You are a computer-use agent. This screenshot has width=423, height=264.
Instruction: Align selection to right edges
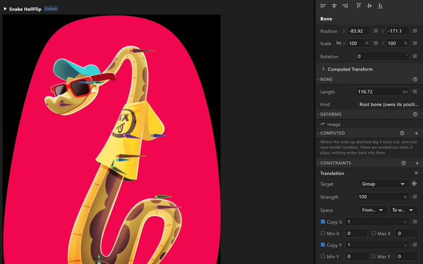345,6
